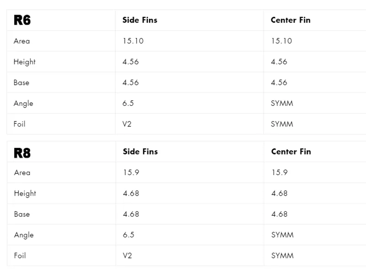Click the R8 table heading

pos(22,152)
